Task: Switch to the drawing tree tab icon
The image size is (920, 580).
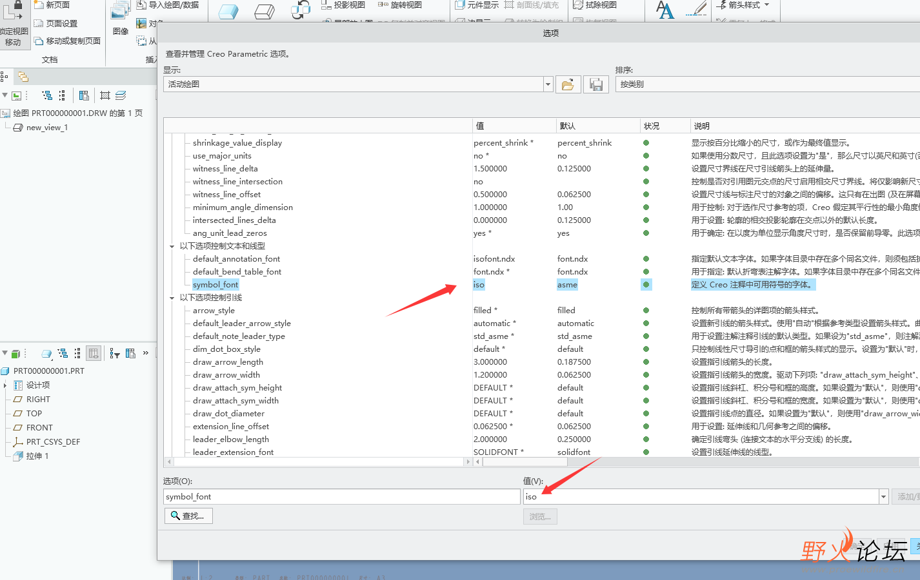Action: 5,77
